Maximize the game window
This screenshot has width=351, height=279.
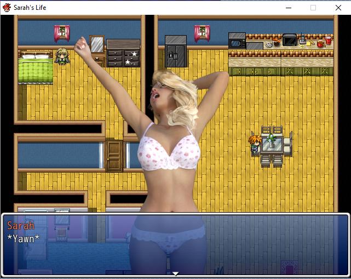coord(313,8)
